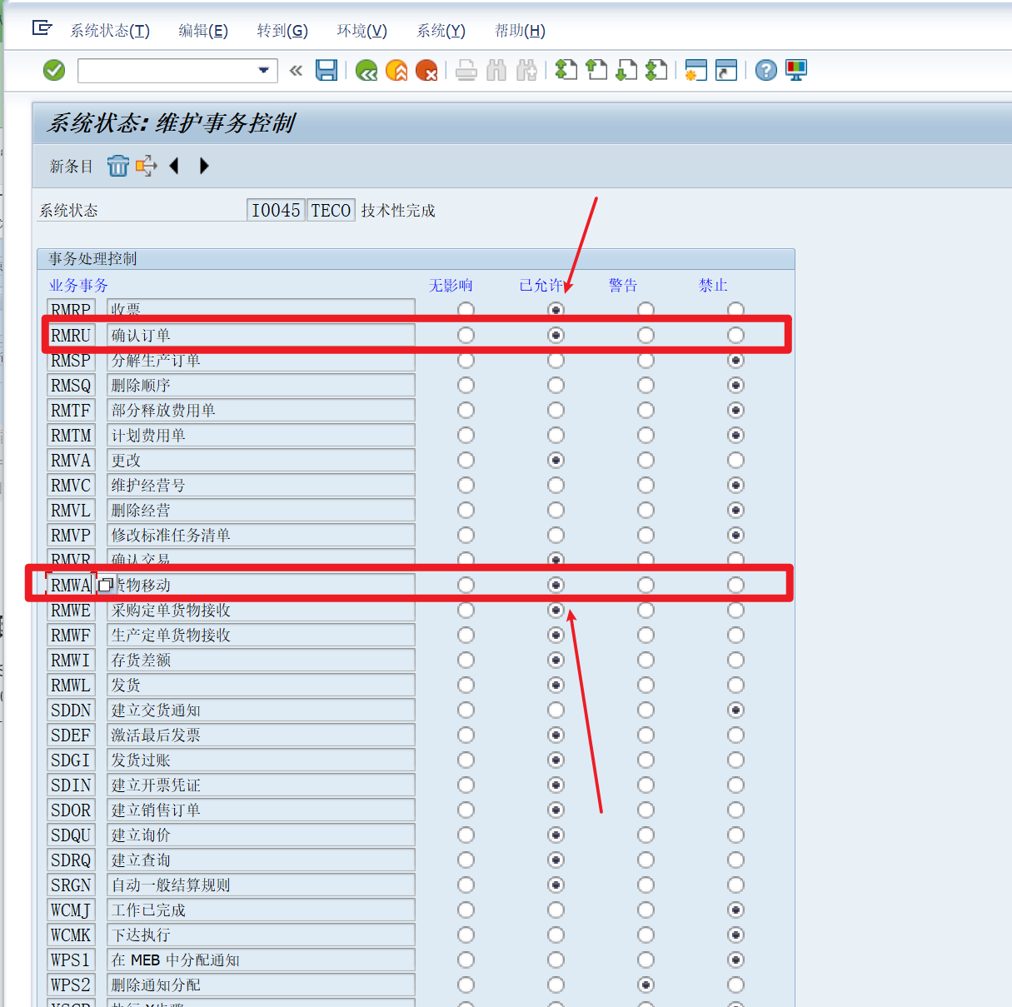
Task: Click the red Cancel icon
Action: (427, 70)
